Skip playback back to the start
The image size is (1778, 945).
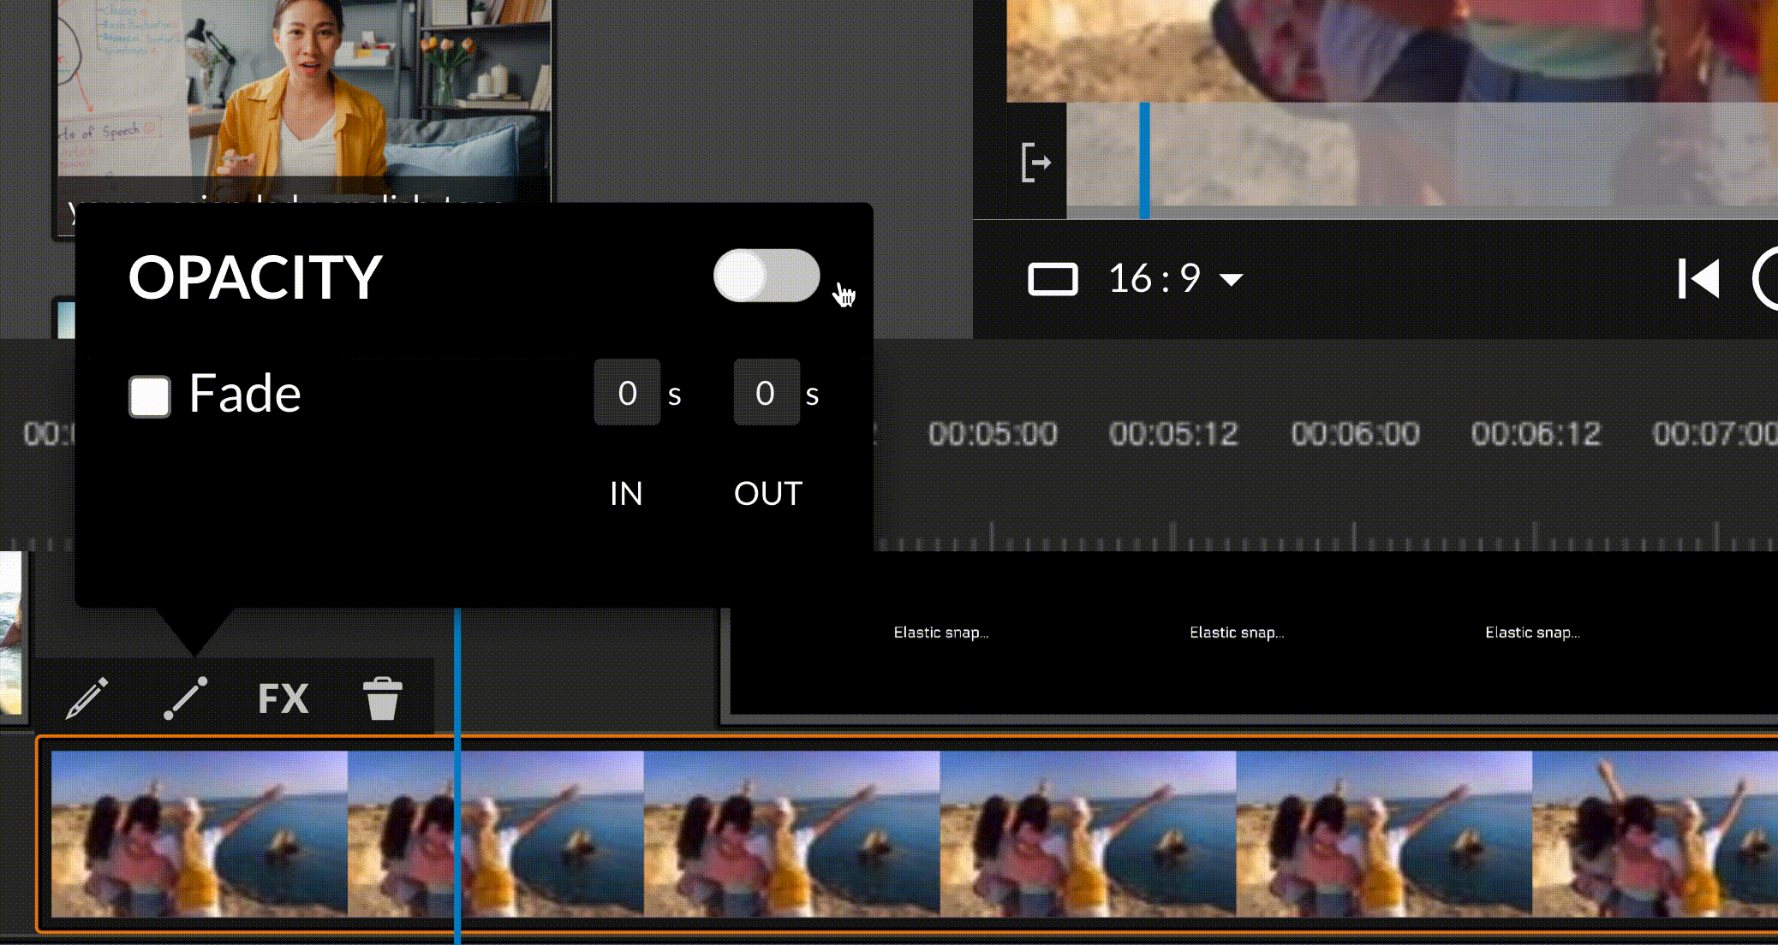click(1700, 276)
